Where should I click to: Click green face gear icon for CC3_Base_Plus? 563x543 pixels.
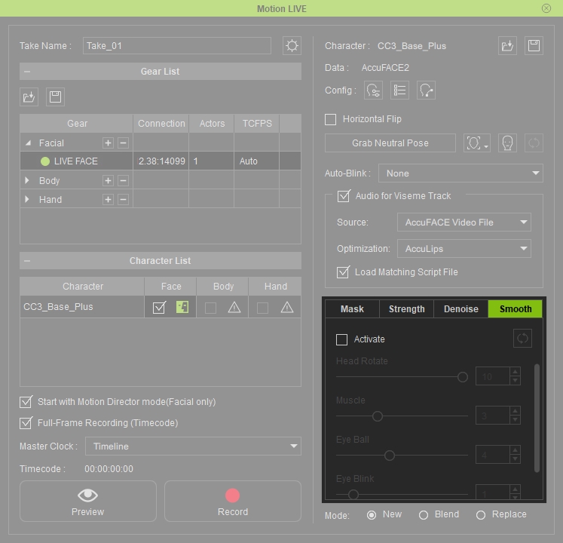pyautogui.click(x=182, y=307)
